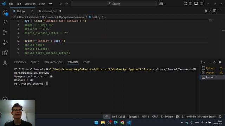Open the PORTS panel tab
This screenshot has height=126, width=225.
[87, 62]
